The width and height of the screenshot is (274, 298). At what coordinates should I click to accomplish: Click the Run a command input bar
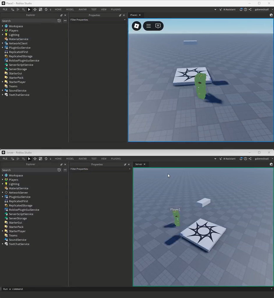click(x=136, y=289)
